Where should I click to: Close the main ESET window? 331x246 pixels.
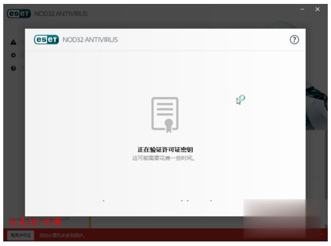pyautogui.click(x=317, y=9)
